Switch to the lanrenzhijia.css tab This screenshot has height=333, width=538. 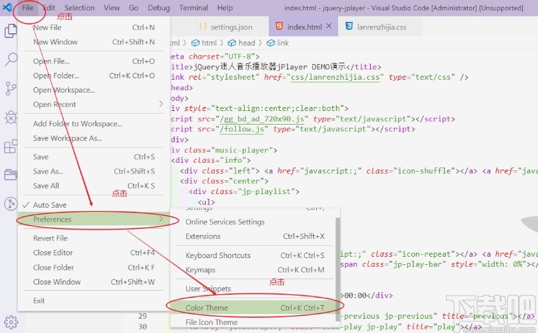pyautogui.click(x=380, y=27)
